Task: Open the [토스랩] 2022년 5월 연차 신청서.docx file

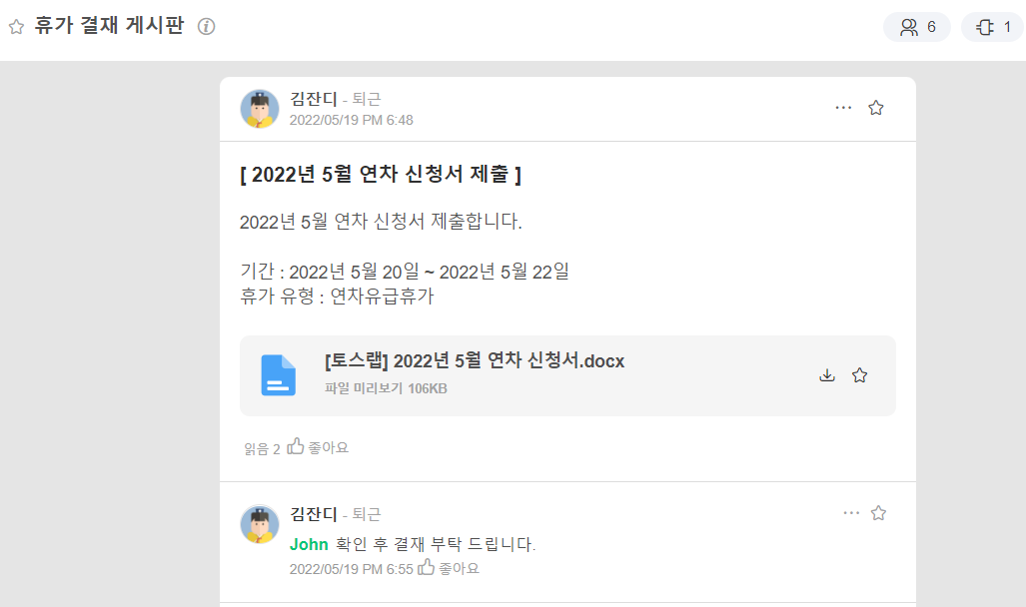Action: [x=474, y=361]
